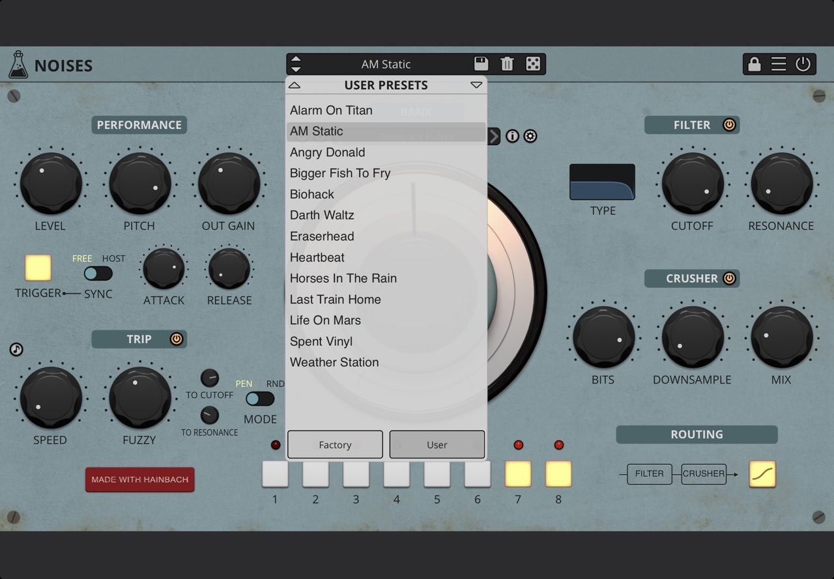This screenshot has height=579, width=834.
Task: Toggle the Filter section power button
Action: click(x=729, y=124)
